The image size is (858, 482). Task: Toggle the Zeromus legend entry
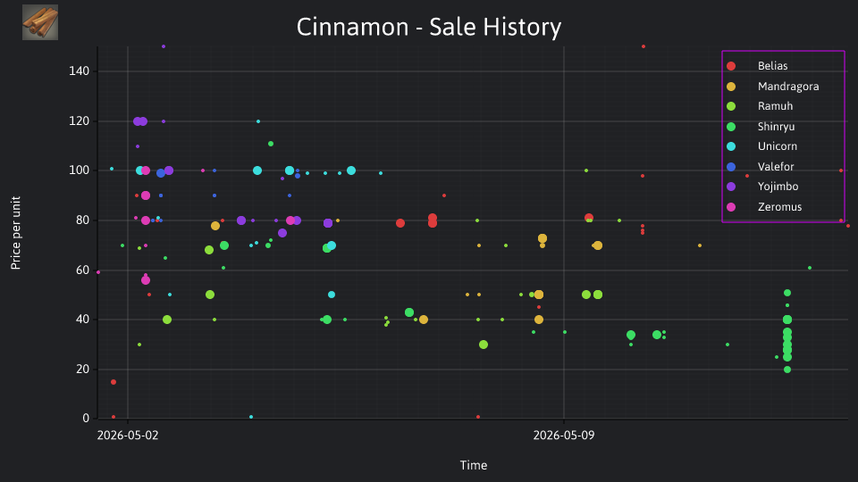click(x=779, y=207)
